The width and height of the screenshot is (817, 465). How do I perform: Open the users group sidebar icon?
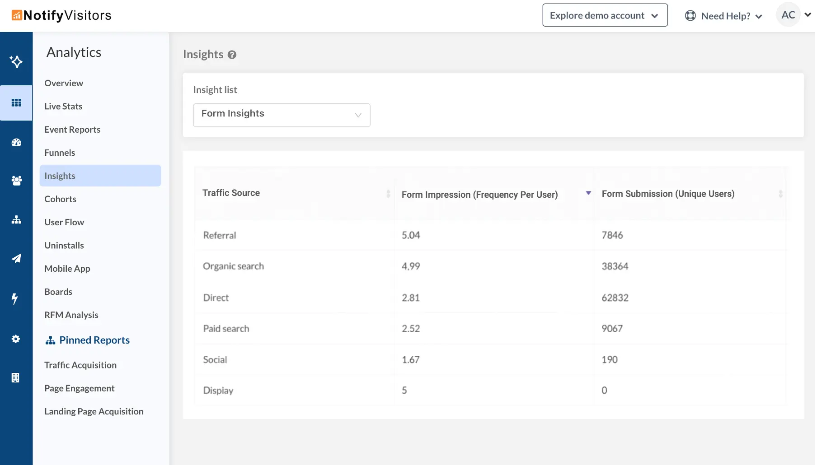(16, 181)
